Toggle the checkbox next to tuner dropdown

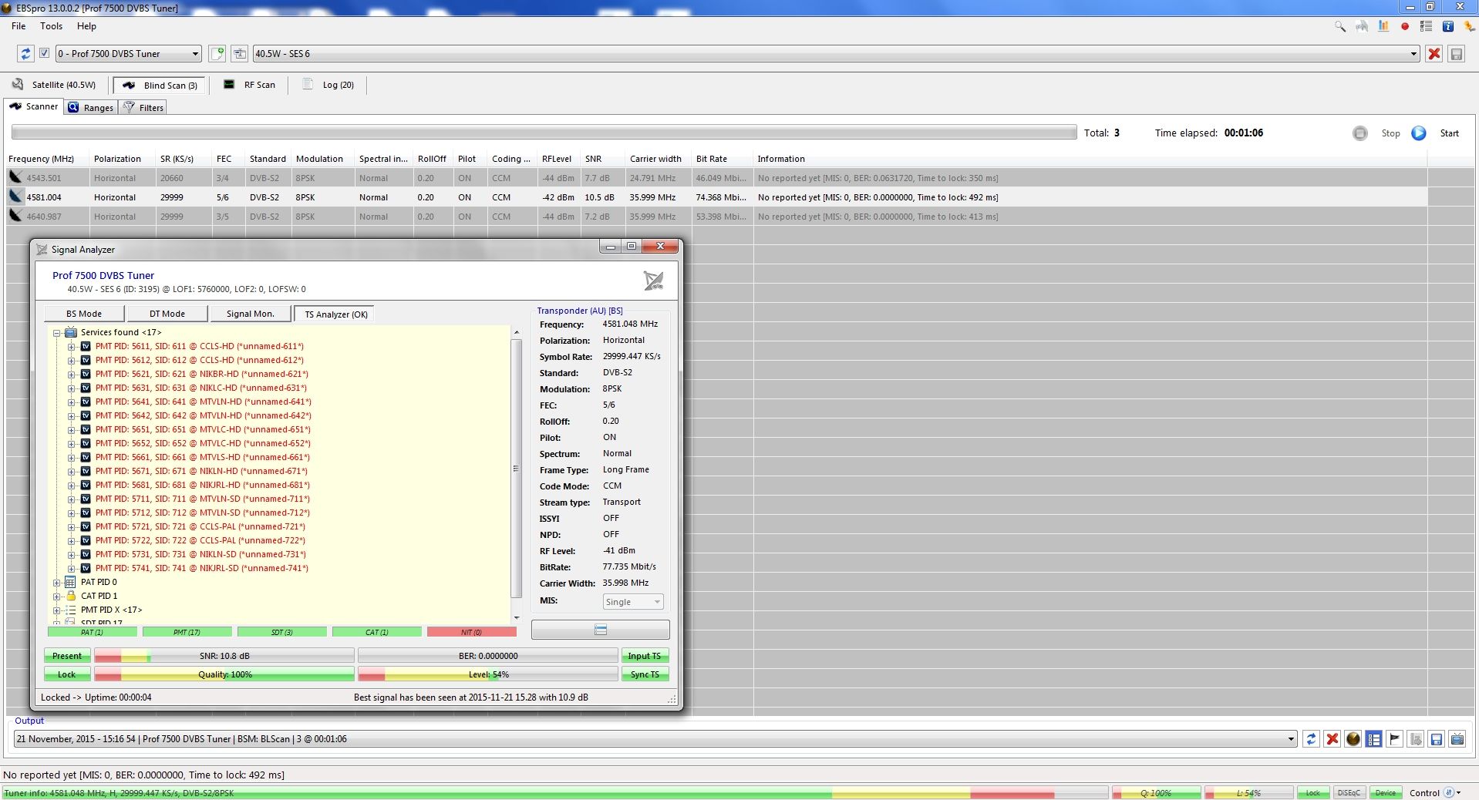(x=44, y=53)
